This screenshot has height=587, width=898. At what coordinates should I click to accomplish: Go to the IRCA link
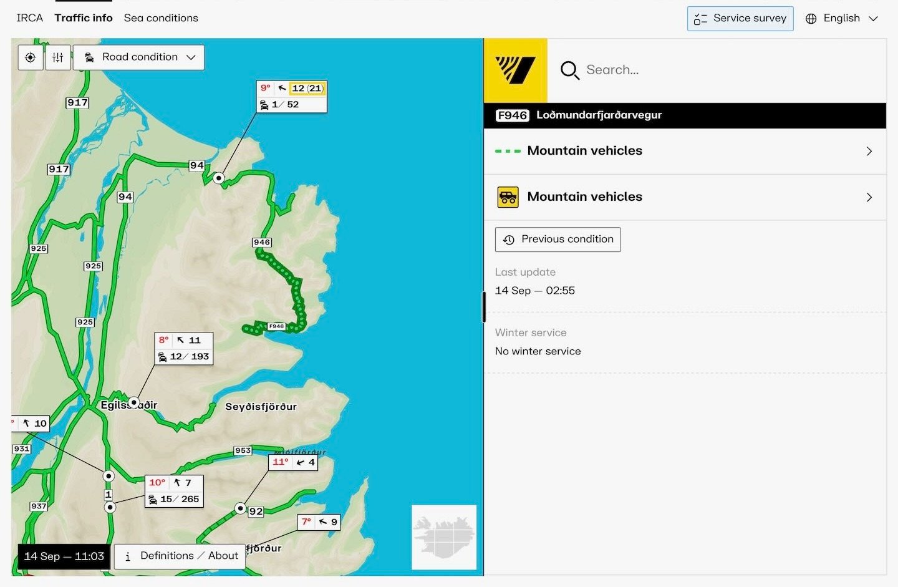pyautogui.click(x=29, y=18)
